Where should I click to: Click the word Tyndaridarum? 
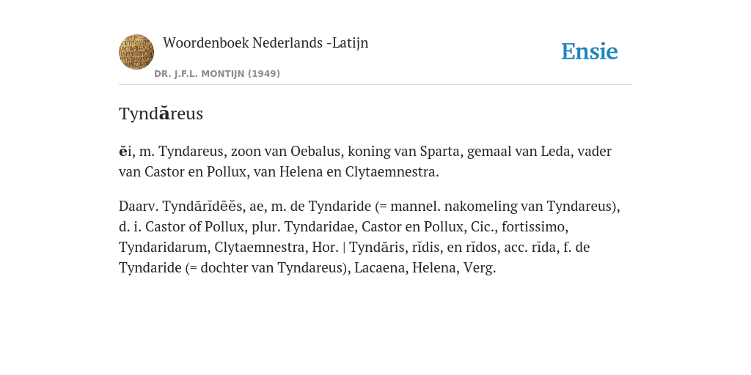click(x=164, y=248)
